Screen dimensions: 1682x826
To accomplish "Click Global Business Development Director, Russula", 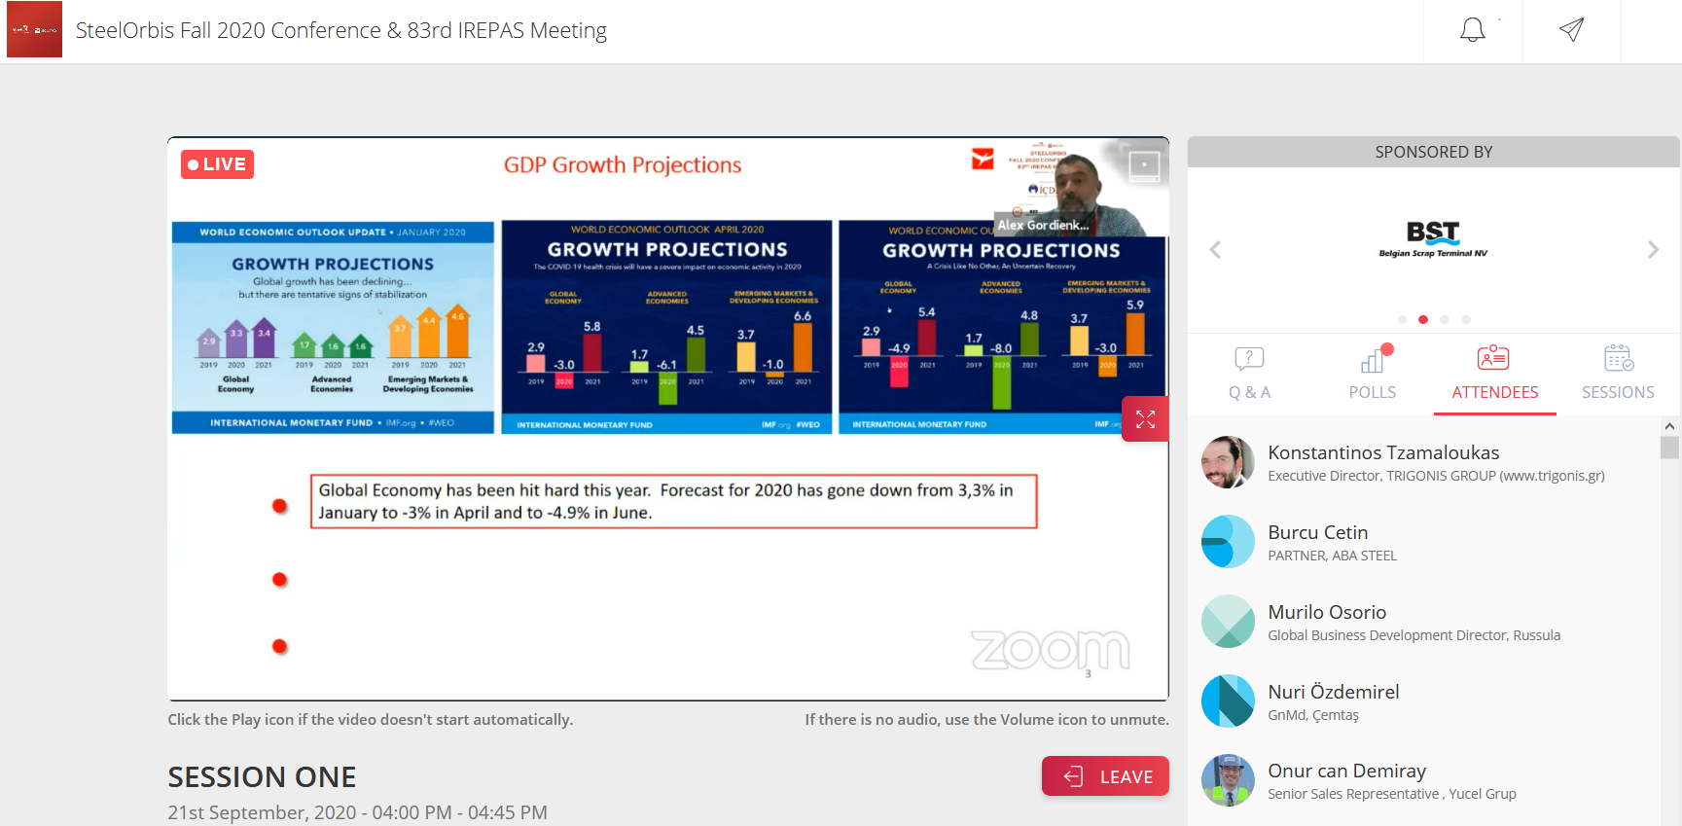I will point(1414,635).
